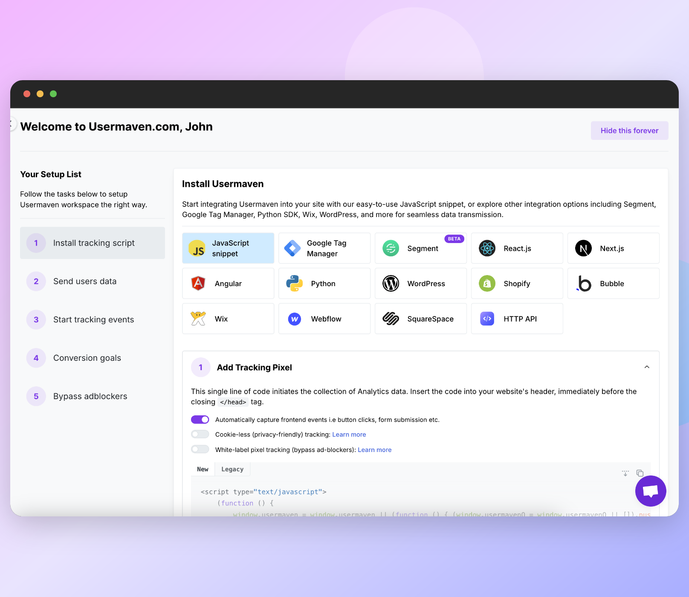The height and width of the screenshot is (597, 689).
Task: Enable cookie-less tracking toggle
Action: pos(200,434)
